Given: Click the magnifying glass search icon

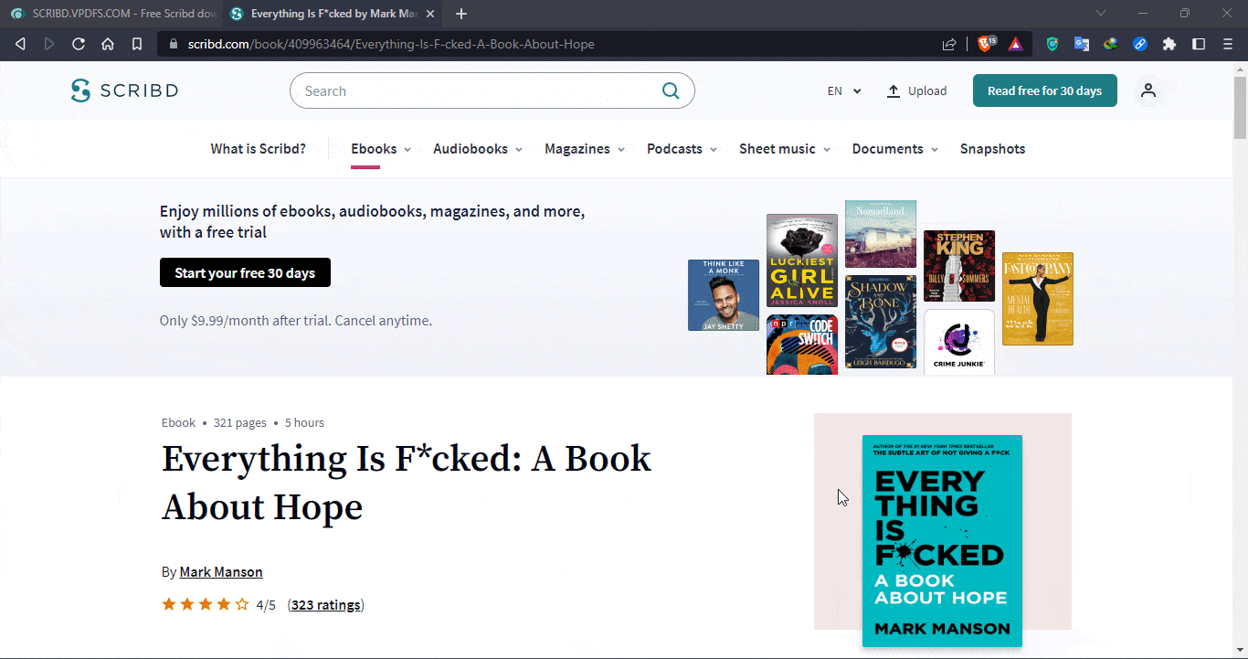Looking at the screenshot, I should pos(671,90).
